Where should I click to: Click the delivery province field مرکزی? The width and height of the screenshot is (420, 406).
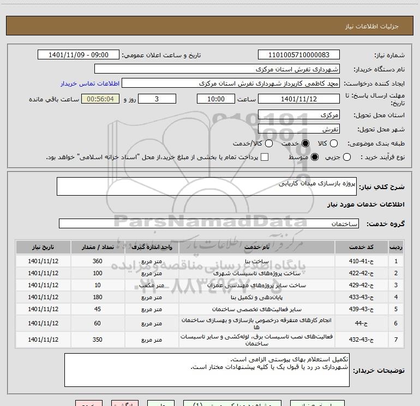coord(299,115)
